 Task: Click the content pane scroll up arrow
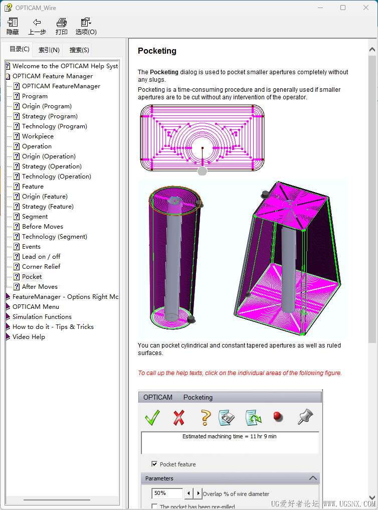(x=372, y=50)
